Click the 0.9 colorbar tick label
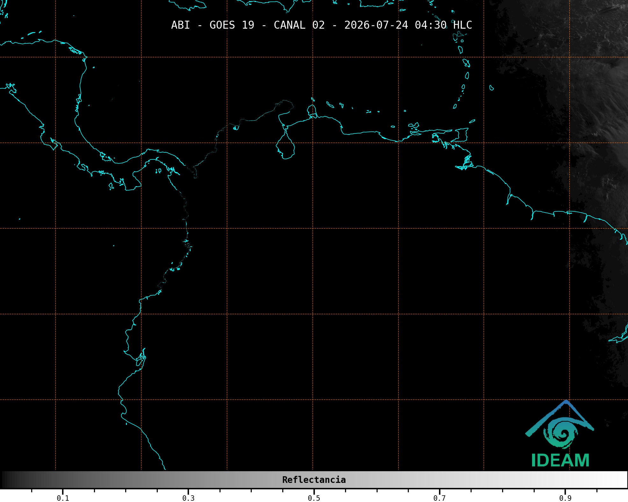Viewport: 628px width, 502px height. point(565,498)
